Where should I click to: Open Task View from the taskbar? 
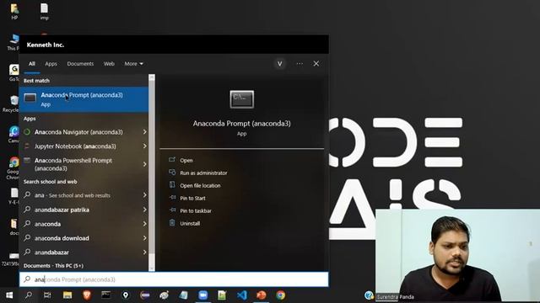pyautogui.click(x=47, y=295)
